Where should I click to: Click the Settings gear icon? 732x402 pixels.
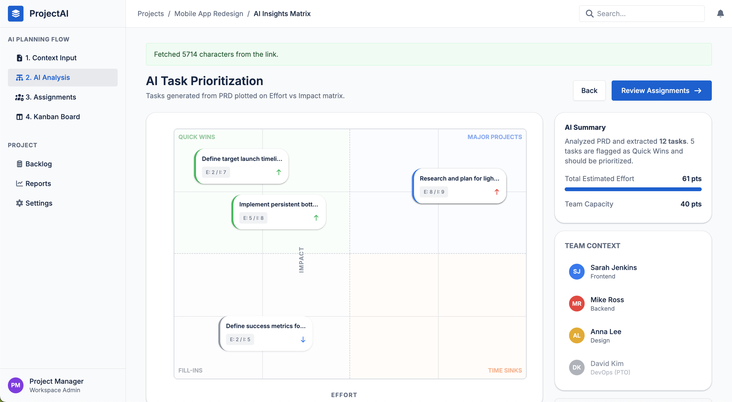19,203
